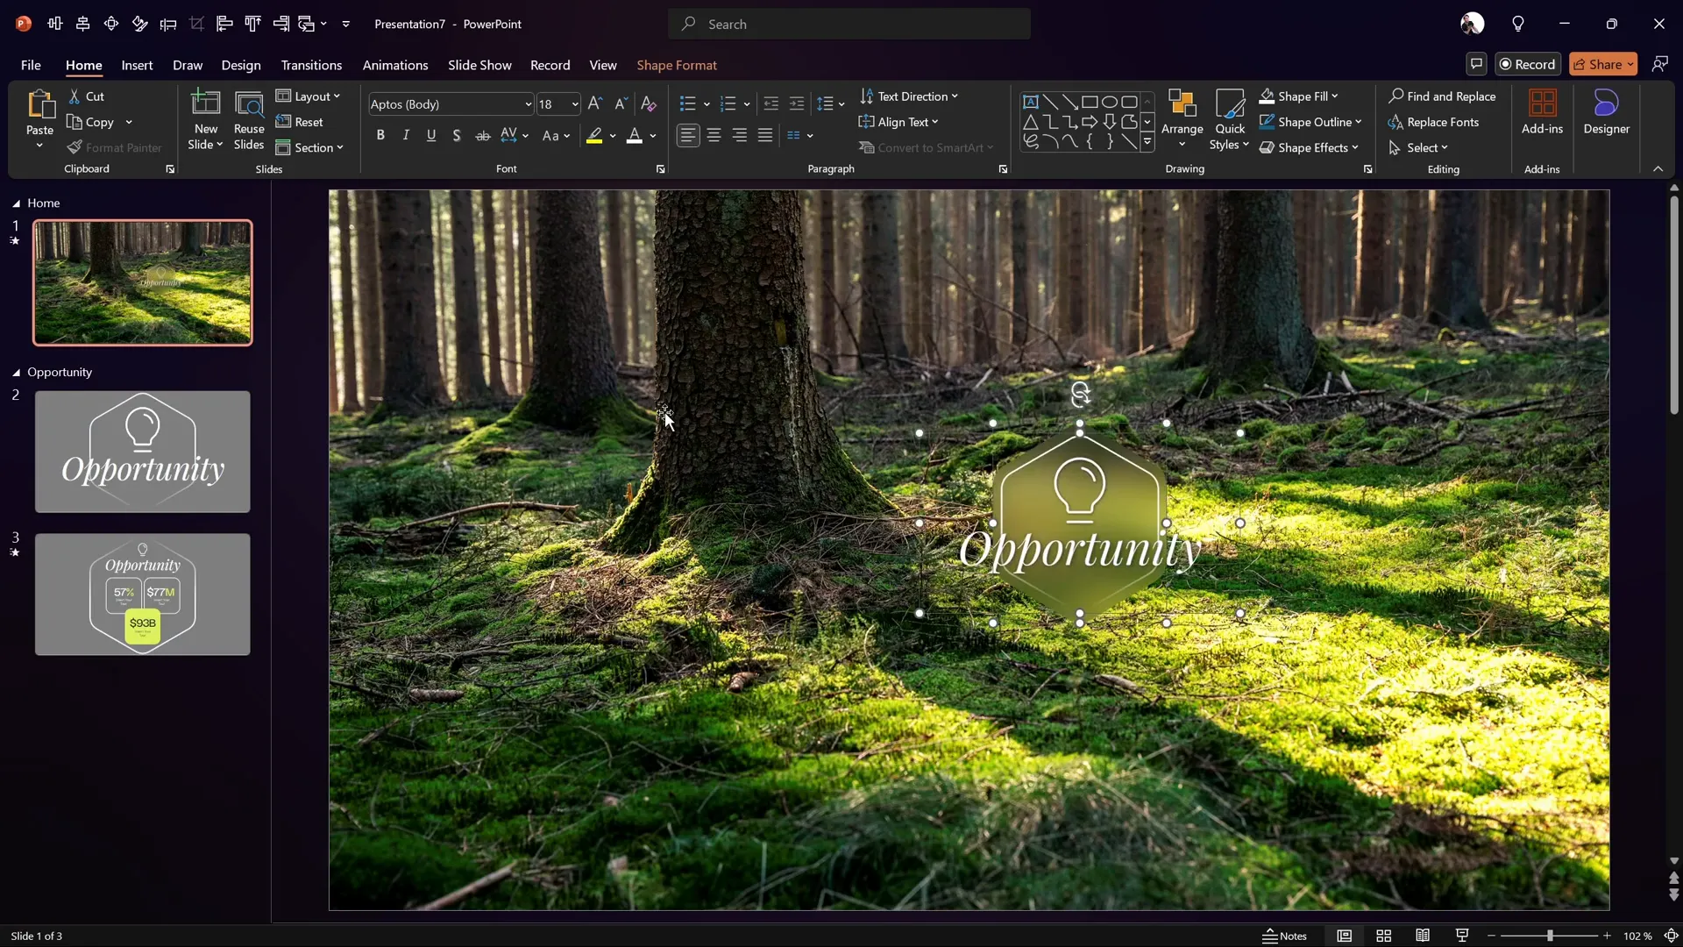
Task: Switch to Reading View
Action: [x=1423, y=936]
